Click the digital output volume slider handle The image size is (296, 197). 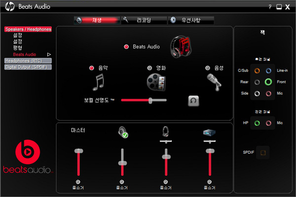tap(210, 151)
